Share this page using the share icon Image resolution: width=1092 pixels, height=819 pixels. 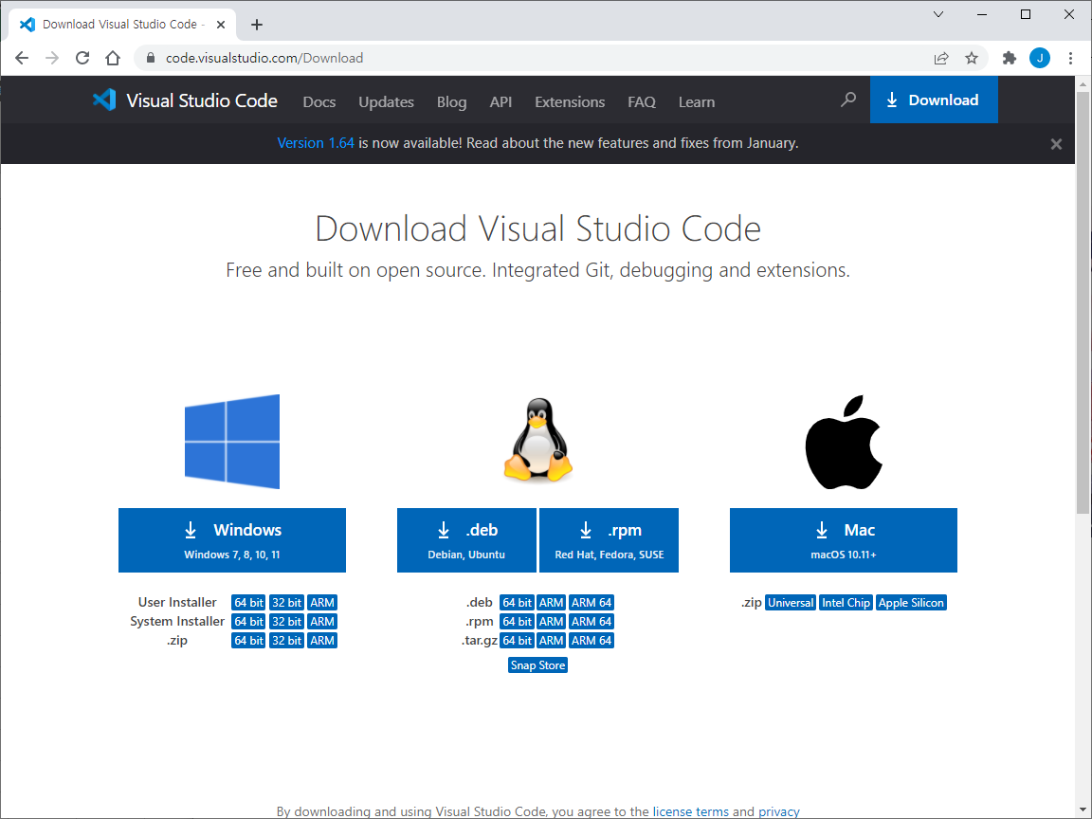point(941,58)
